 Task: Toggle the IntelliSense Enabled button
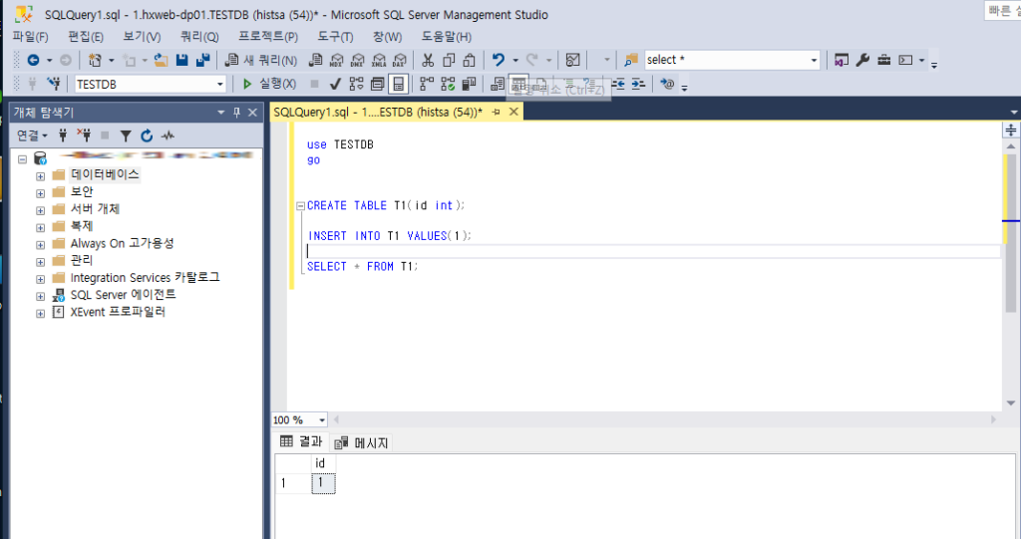(398, 84)
